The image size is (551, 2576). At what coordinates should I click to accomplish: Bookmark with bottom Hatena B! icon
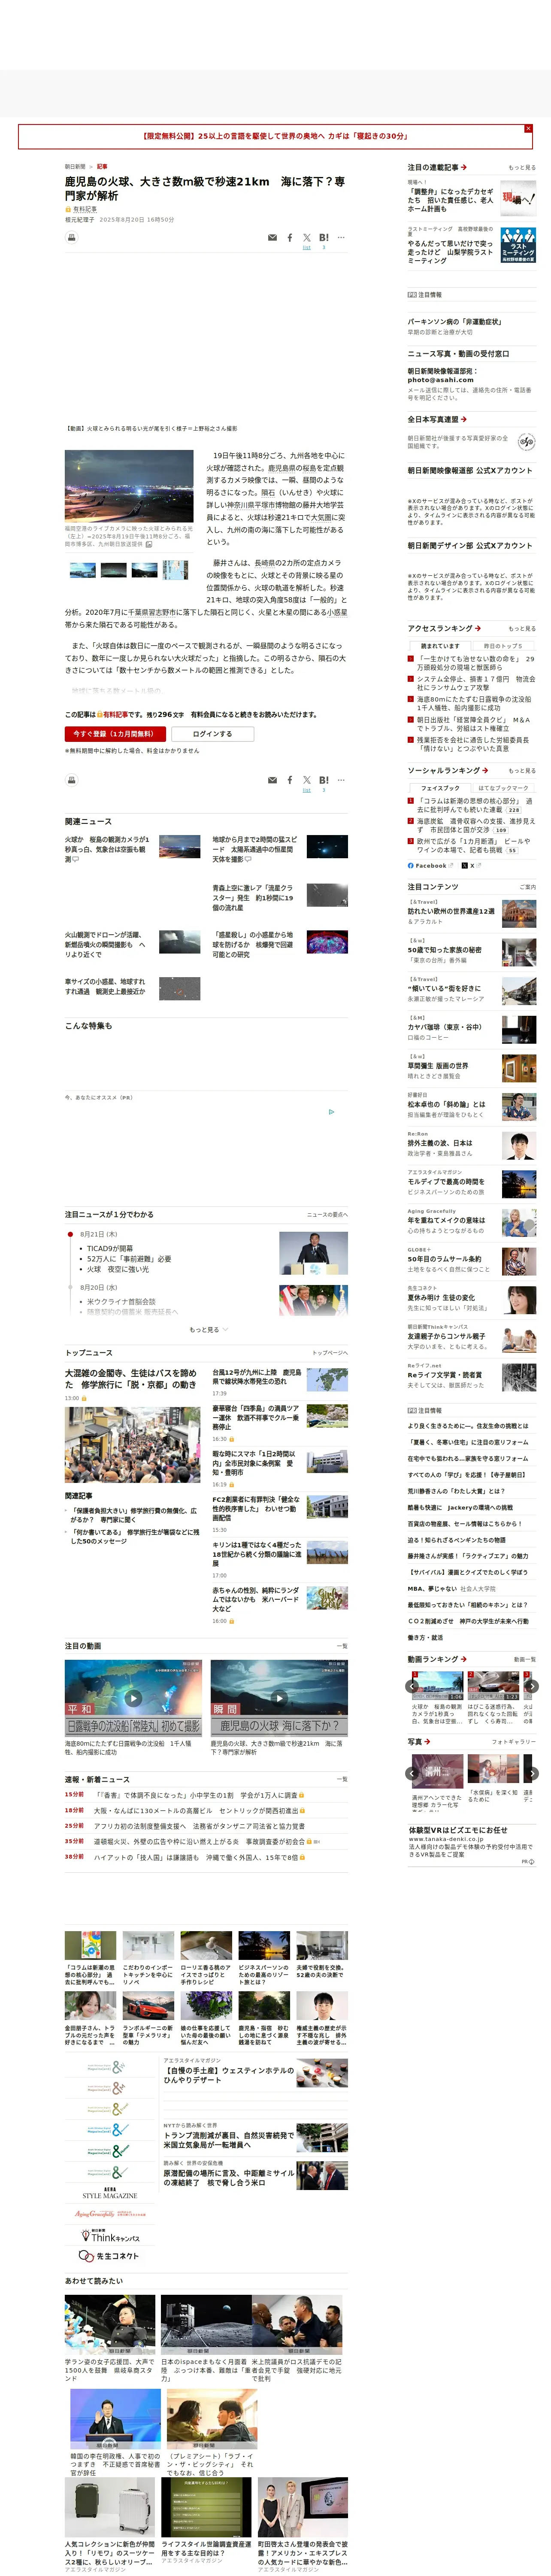pos(324,780)
